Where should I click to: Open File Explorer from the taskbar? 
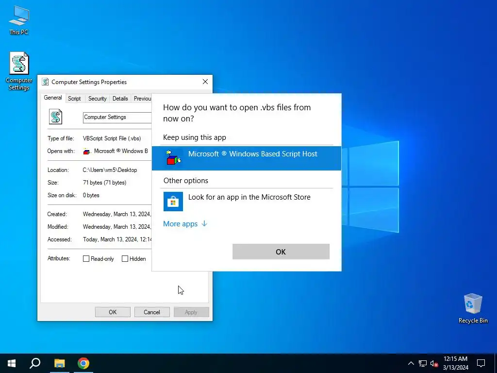pos(59,363)
